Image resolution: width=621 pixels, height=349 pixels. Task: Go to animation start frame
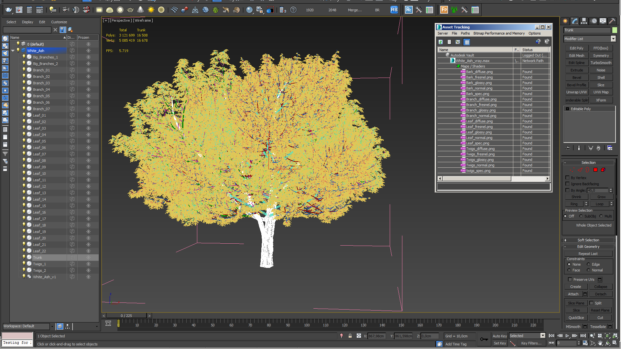point(551,336)
